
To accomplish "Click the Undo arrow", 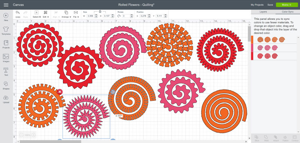I will click(x=18, y=12).
